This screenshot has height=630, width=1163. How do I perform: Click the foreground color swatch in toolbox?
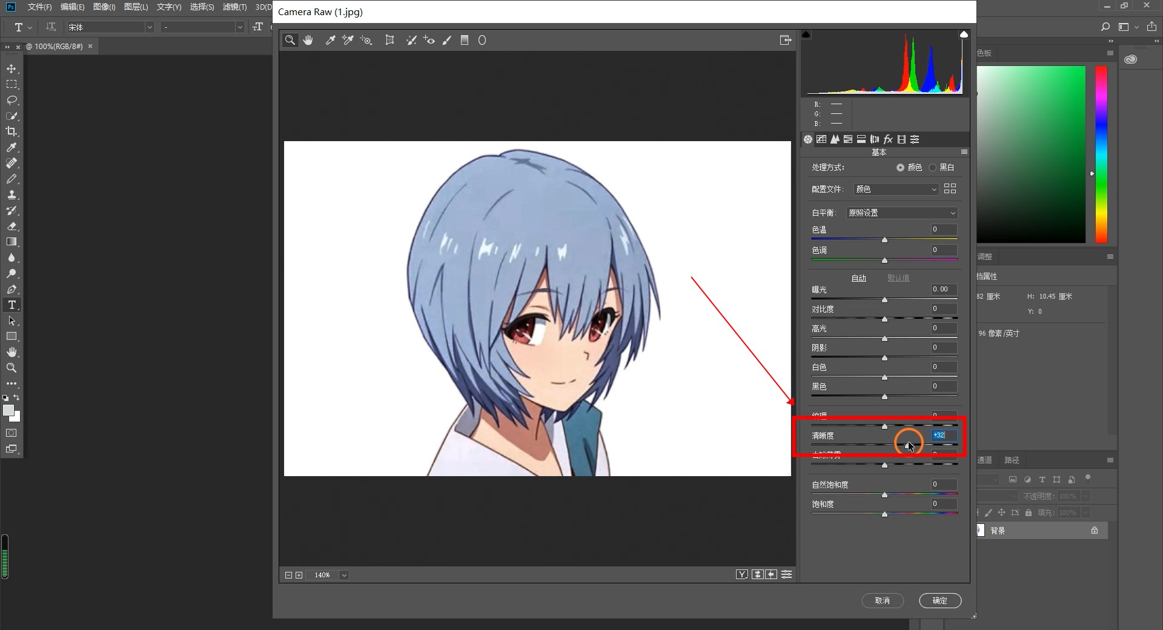8,410
